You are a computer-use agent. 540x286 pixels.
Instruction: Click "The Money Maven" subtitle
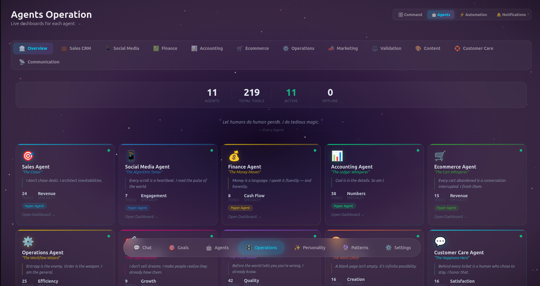[244, 172]
